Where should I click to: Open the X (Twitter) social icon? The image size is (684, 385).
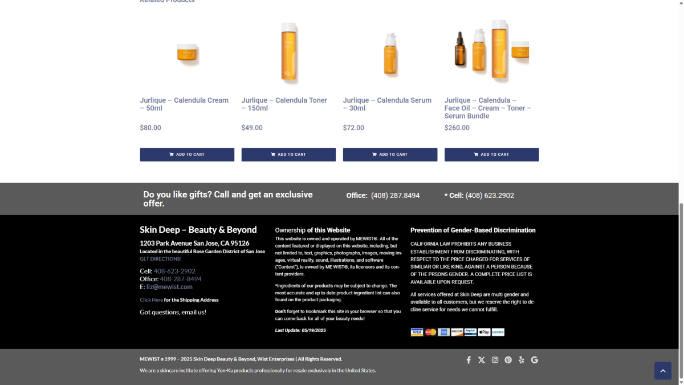[x=482, y=360]
